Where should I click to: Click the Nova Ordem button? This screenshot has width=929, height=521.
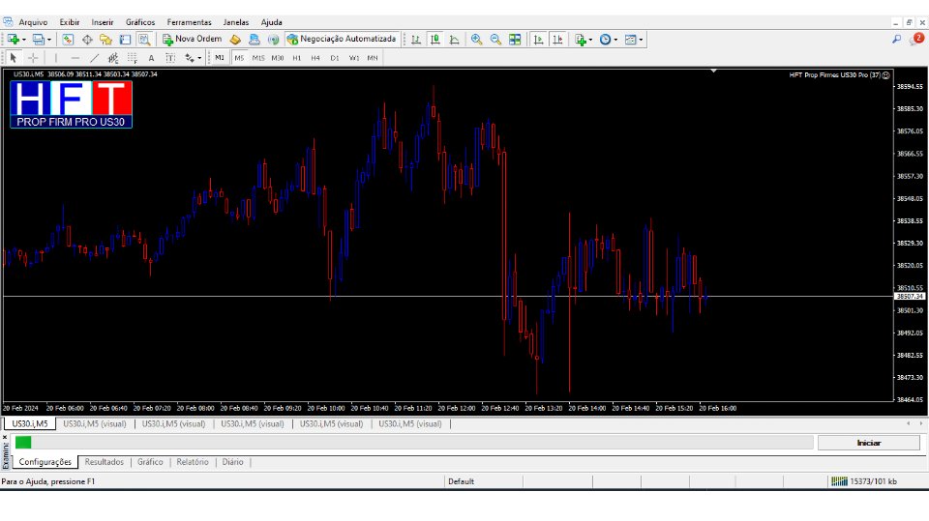point(192,40)
